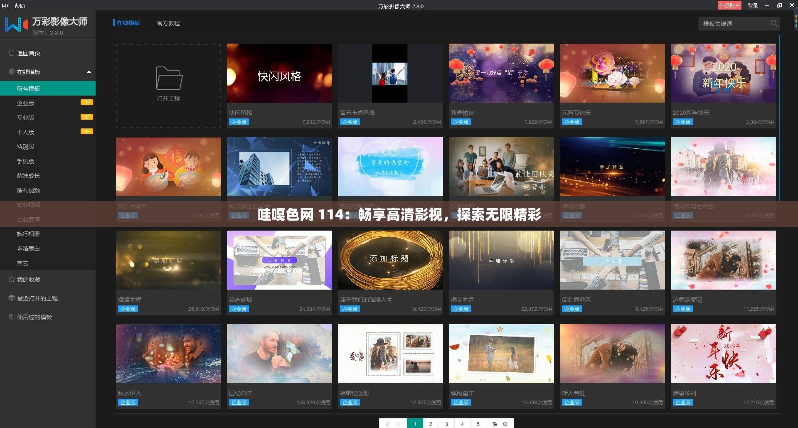Open the 熠熠生辉 template thumbnail

(x=168, y=260)
